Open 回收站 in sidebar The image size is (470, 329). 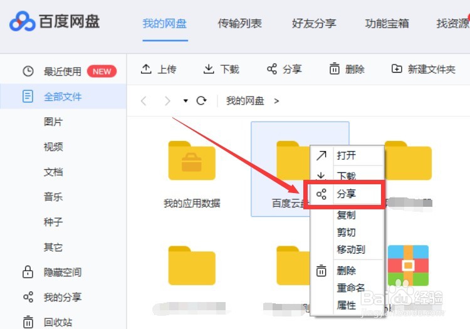pyautogui.click(x=58, y=322)
